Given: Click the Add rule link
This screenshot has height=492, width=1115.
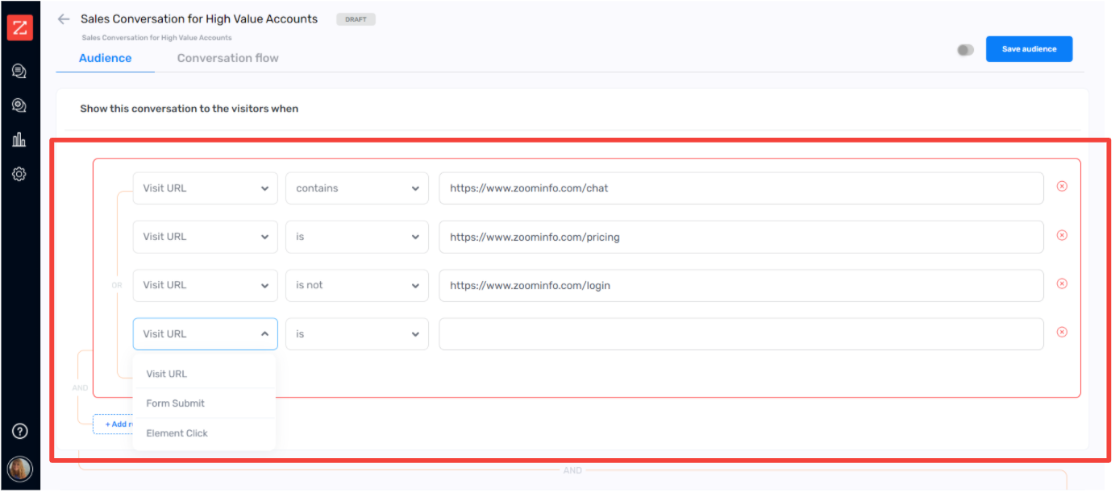Looking at the screenshot, I should 119,424.
